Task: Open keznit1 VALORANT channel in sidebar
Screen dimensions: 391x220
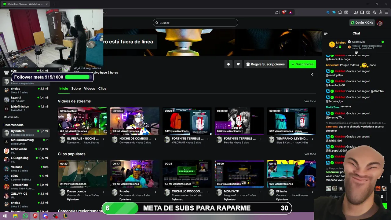Action: [x=26, y=99]
